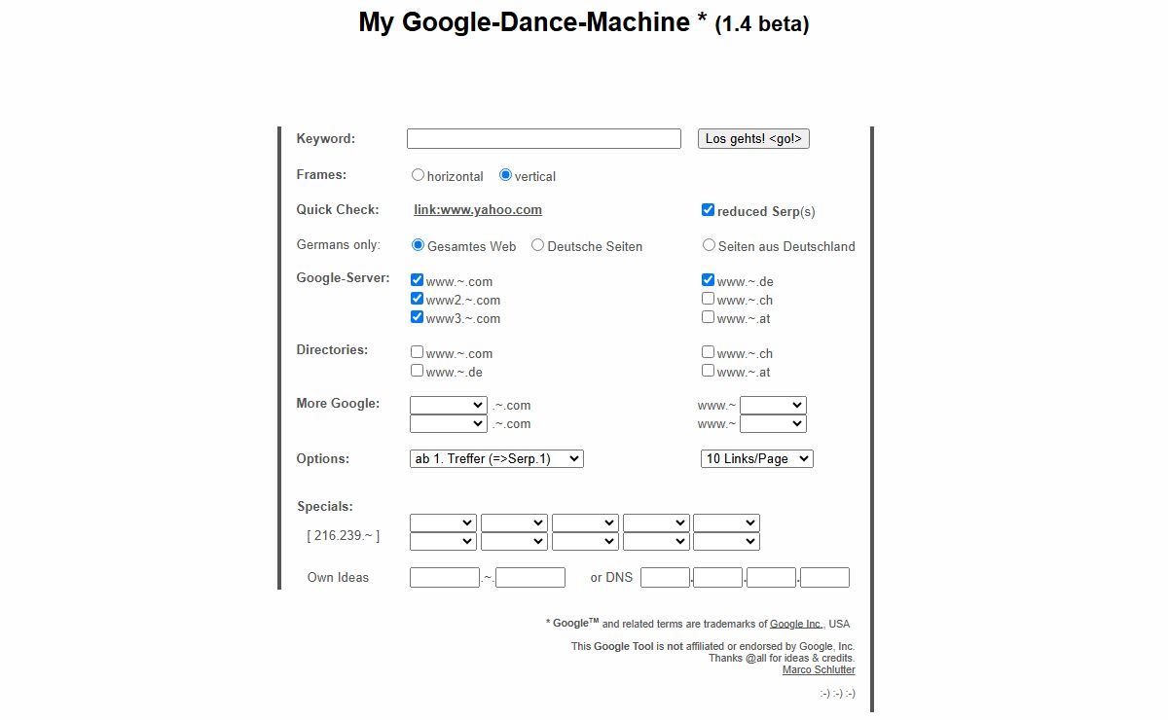Click the "Germans only:" label text
The image size is (1168, 720).
[339, 244]
